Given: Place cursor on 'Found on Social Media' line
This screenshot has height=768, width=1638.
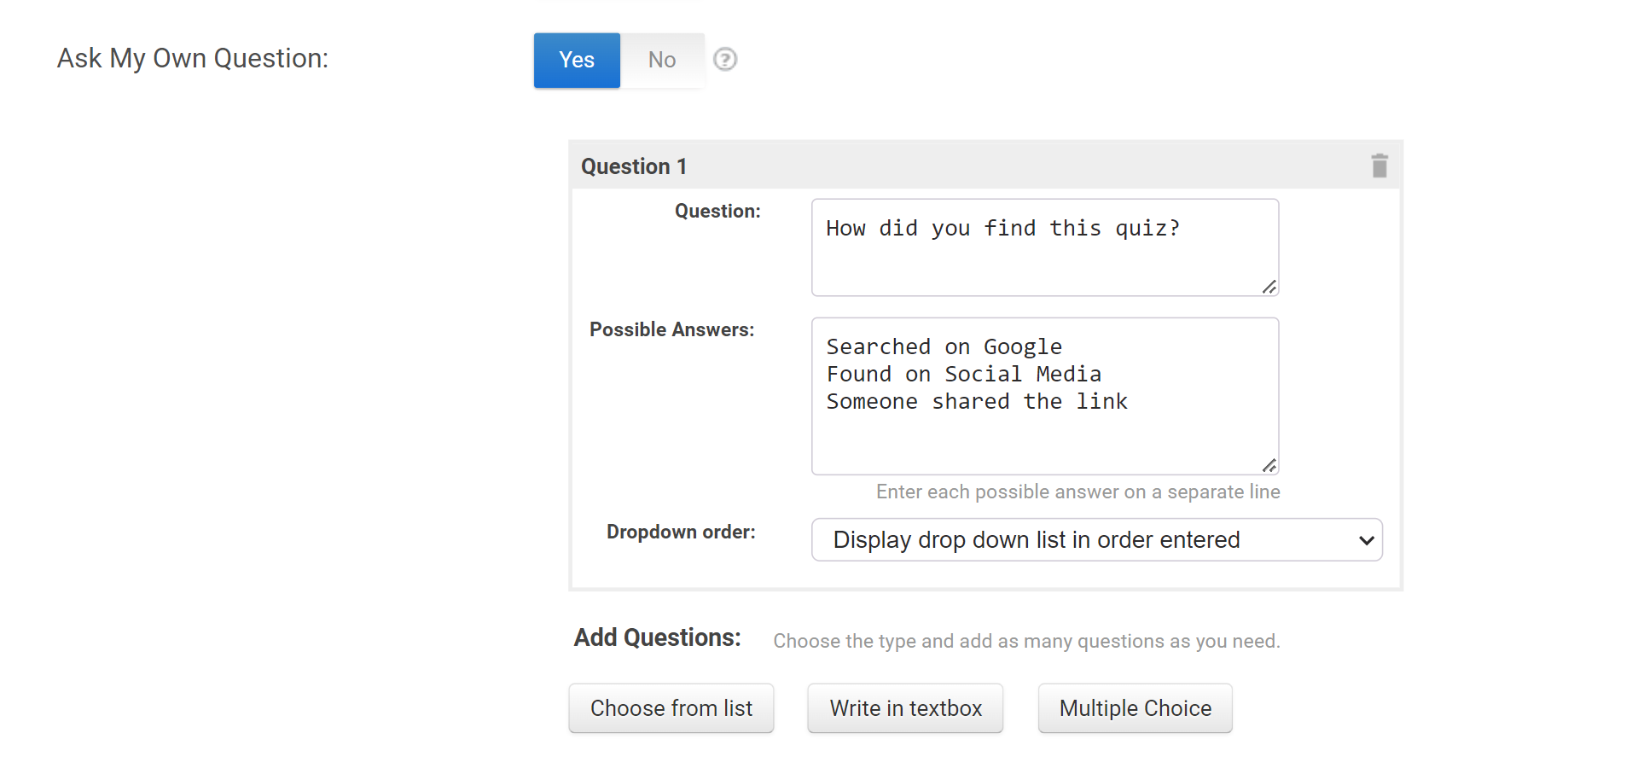Looking at the screenshot, I should [963, 375].
